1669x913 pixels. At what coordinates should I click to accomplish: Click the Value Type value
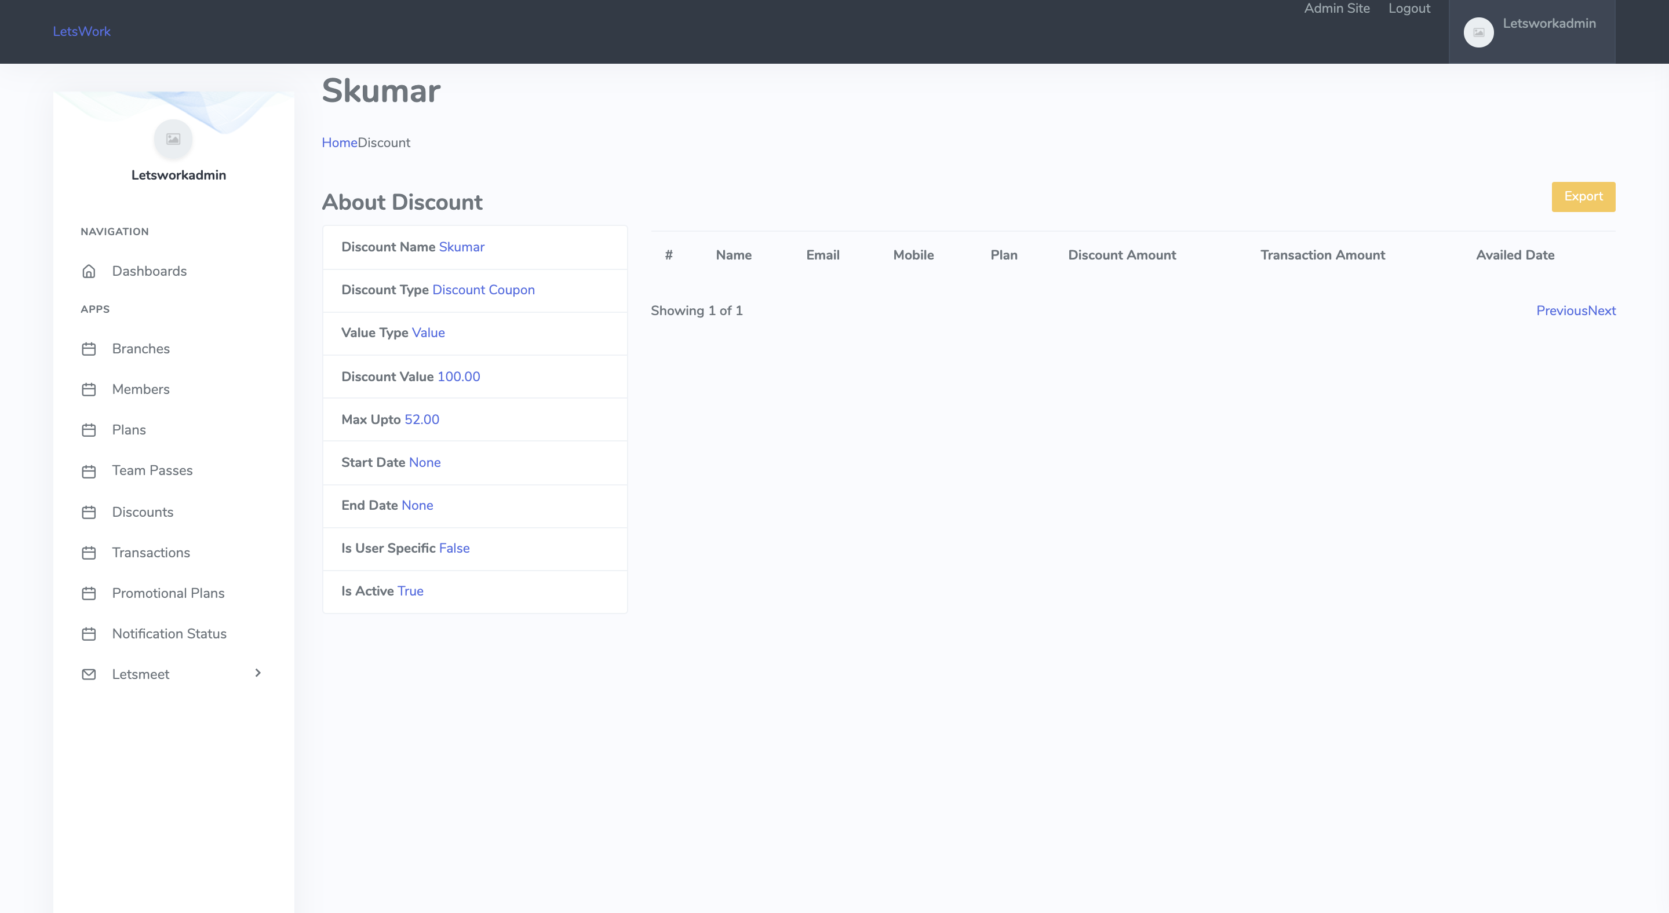coord(428,333)
